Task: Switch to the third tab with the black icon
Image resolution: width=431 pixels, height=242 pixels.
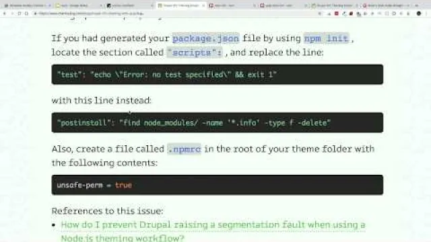Action: 130,5
